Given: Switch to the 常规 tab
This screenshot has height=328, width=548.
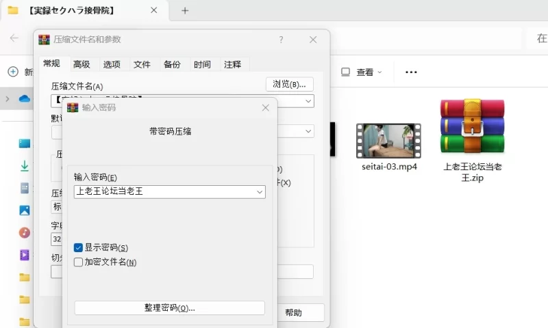Looking at the screenshot, I should click(x=52, y=64).
